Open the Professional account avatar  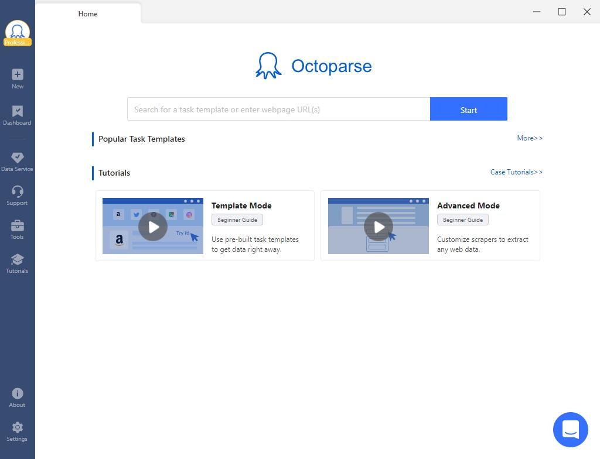[x=17, y=33]
